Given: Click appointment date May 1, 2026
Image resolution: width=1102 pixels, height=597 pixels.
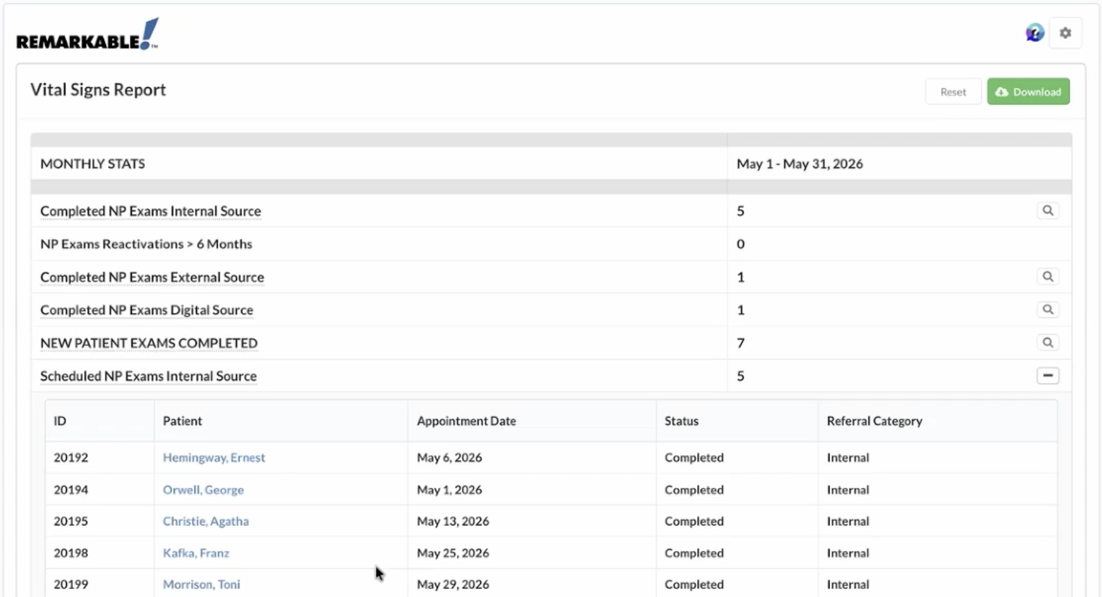Looking at the screenshot, I should 449,490.
